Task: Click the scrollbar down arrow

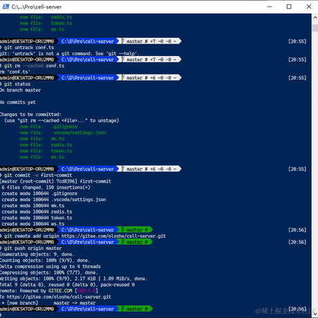Action: click(315, 315)
